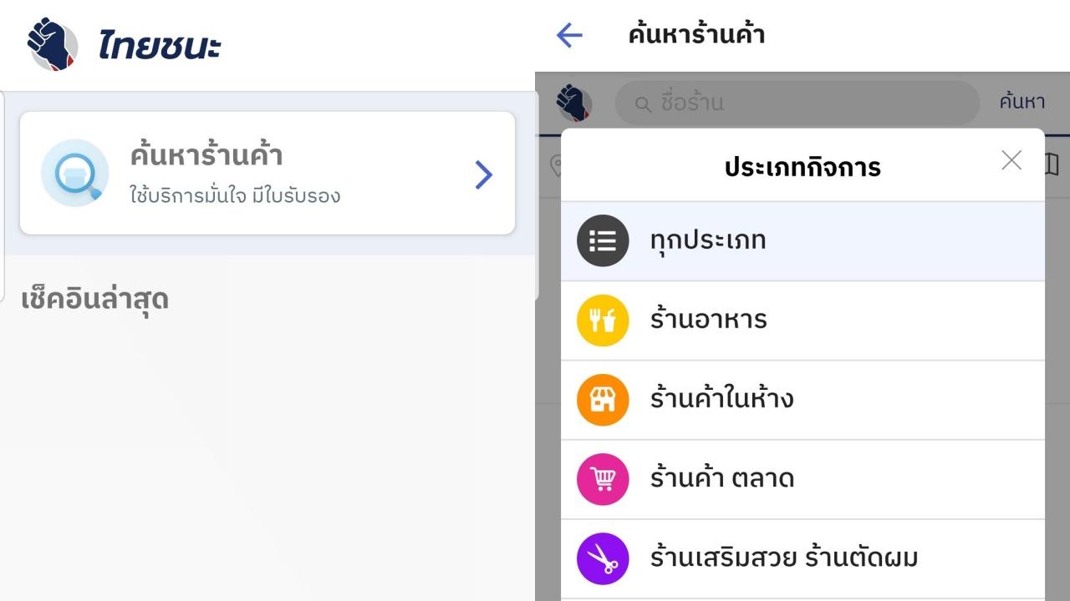The height and width of the screenshot is (601, 1070).
Task: Click the pink shopping cart icon
Action: [x=603, y=478]
